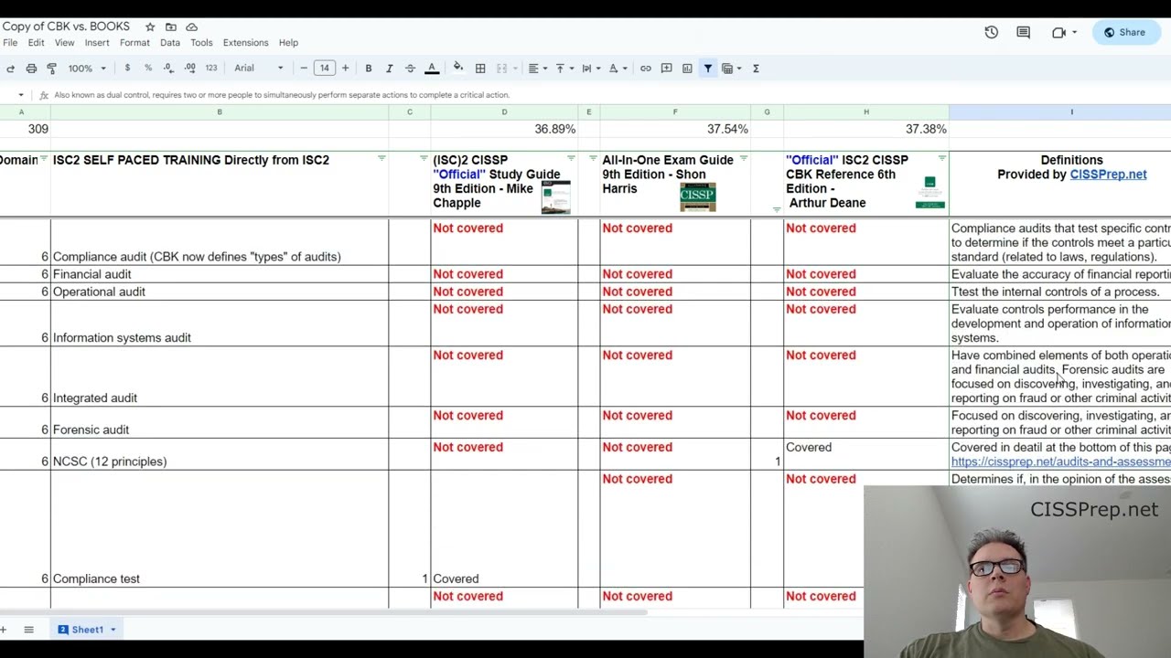Open filter on Official Study Guide header
This screenshot has width=1171, height=658.
click(571, 159)
